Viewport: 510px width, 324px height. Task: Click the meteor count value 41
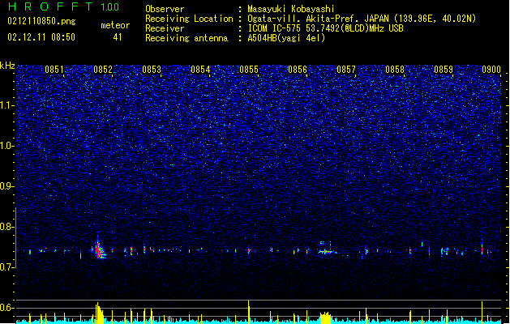[x=118, y=37]
